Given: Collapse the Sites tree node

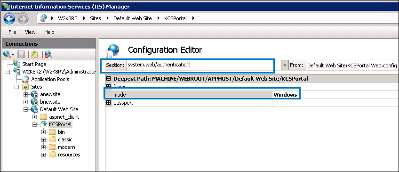Looking at the screenshot, I should [x=16, y=87].
